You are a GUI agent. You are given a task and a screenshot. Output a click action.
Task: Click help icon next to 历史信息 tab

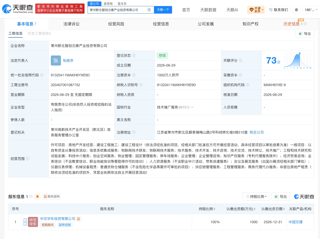pos(305,24)
